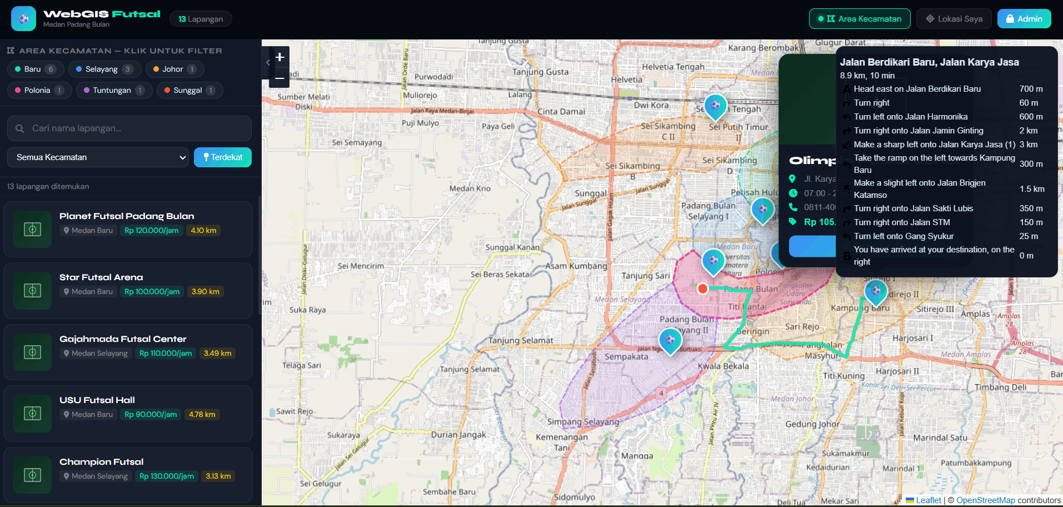Click the blue button in the Olimp popup
Viewport: 1063px width, 507px height.
click(812, 246)
